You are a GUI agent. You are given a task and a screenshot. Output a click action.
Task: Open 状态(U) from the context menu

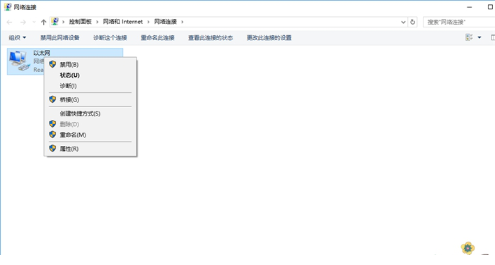[91, 75]
